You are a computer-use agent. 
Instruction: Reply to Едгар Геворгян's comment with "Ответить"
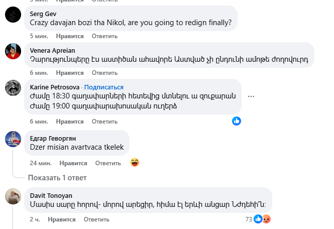tap(108, 163)
